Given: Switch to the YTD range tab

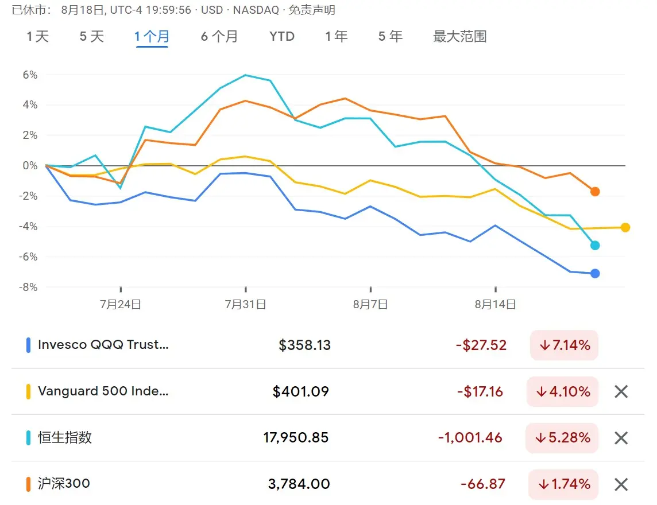Looking at the screenshot, I should (282, 36).
